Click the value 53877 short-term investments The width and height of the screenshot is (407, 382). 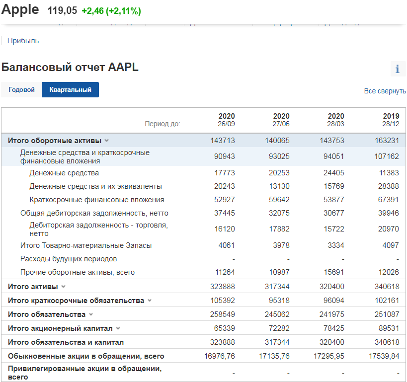[x=334, y=200]
